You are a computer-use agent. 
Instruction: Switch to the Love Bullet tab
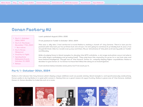pos(29,3)
